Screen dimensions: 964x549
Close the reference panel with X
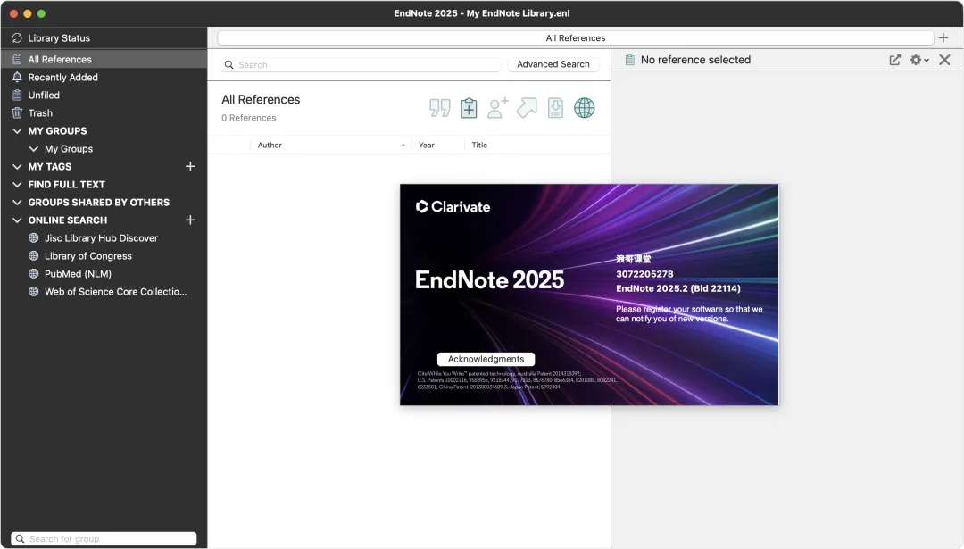(945, 60)
